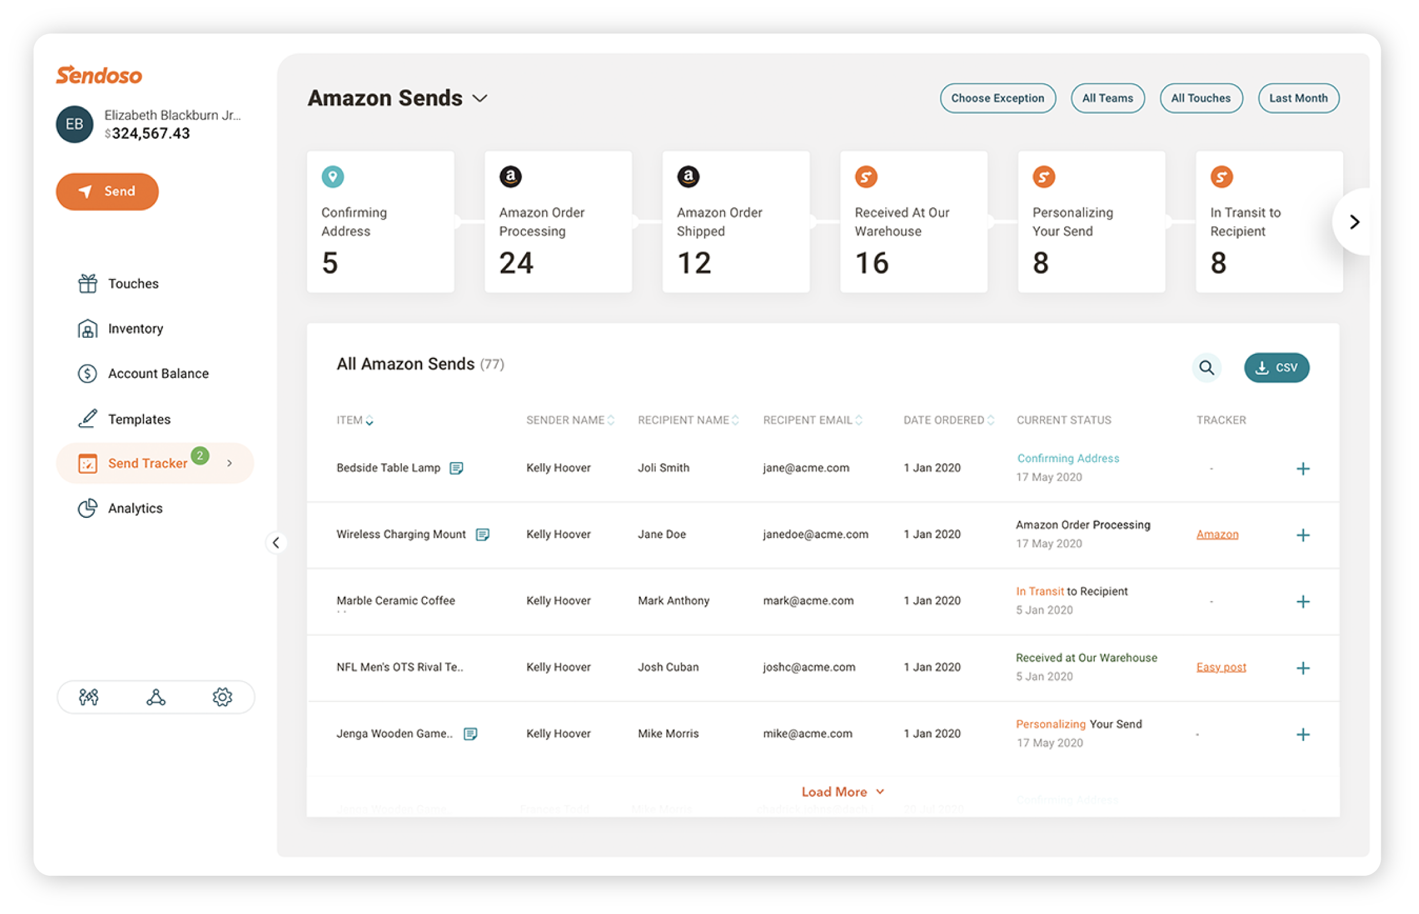Download sends as CSV
The width and height of the screenshot is (1419, 914).
(1277, 367)
